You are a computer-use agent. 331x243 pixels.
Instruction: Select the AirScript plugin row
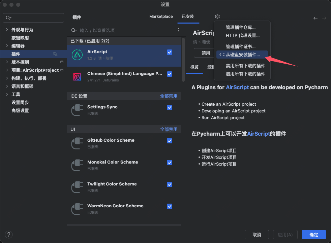124,56
